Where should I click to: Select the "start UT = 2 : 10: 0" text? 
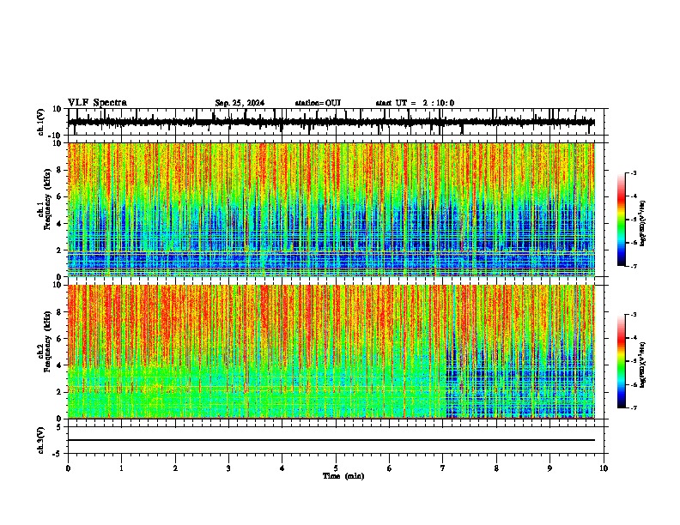click(x=415, y=103)
